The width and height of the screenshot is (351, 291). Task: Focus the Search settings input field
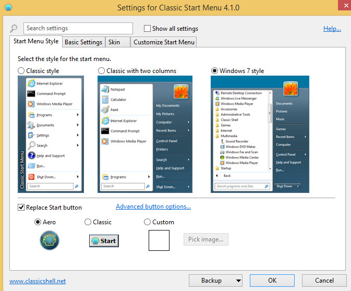(x=78, y=29)
